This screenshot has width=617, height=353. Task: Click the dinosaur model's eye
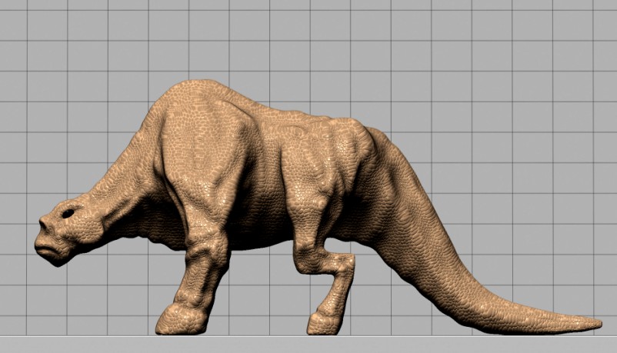pos(69,212)
